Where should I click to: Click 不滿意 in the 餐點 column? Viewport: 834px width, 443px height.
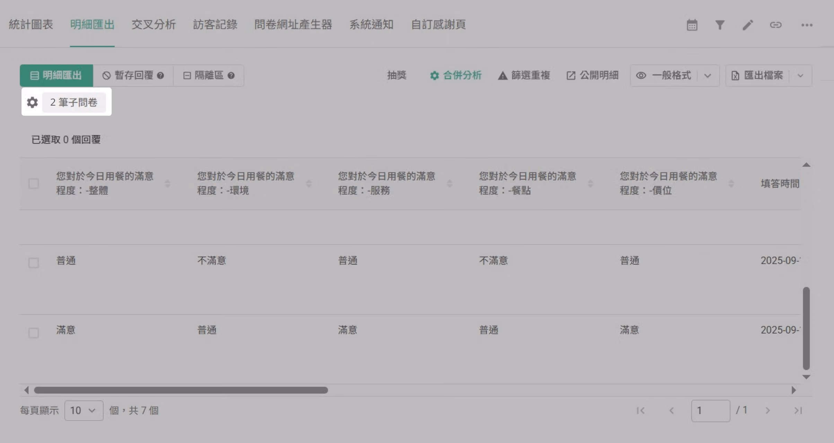493,260
